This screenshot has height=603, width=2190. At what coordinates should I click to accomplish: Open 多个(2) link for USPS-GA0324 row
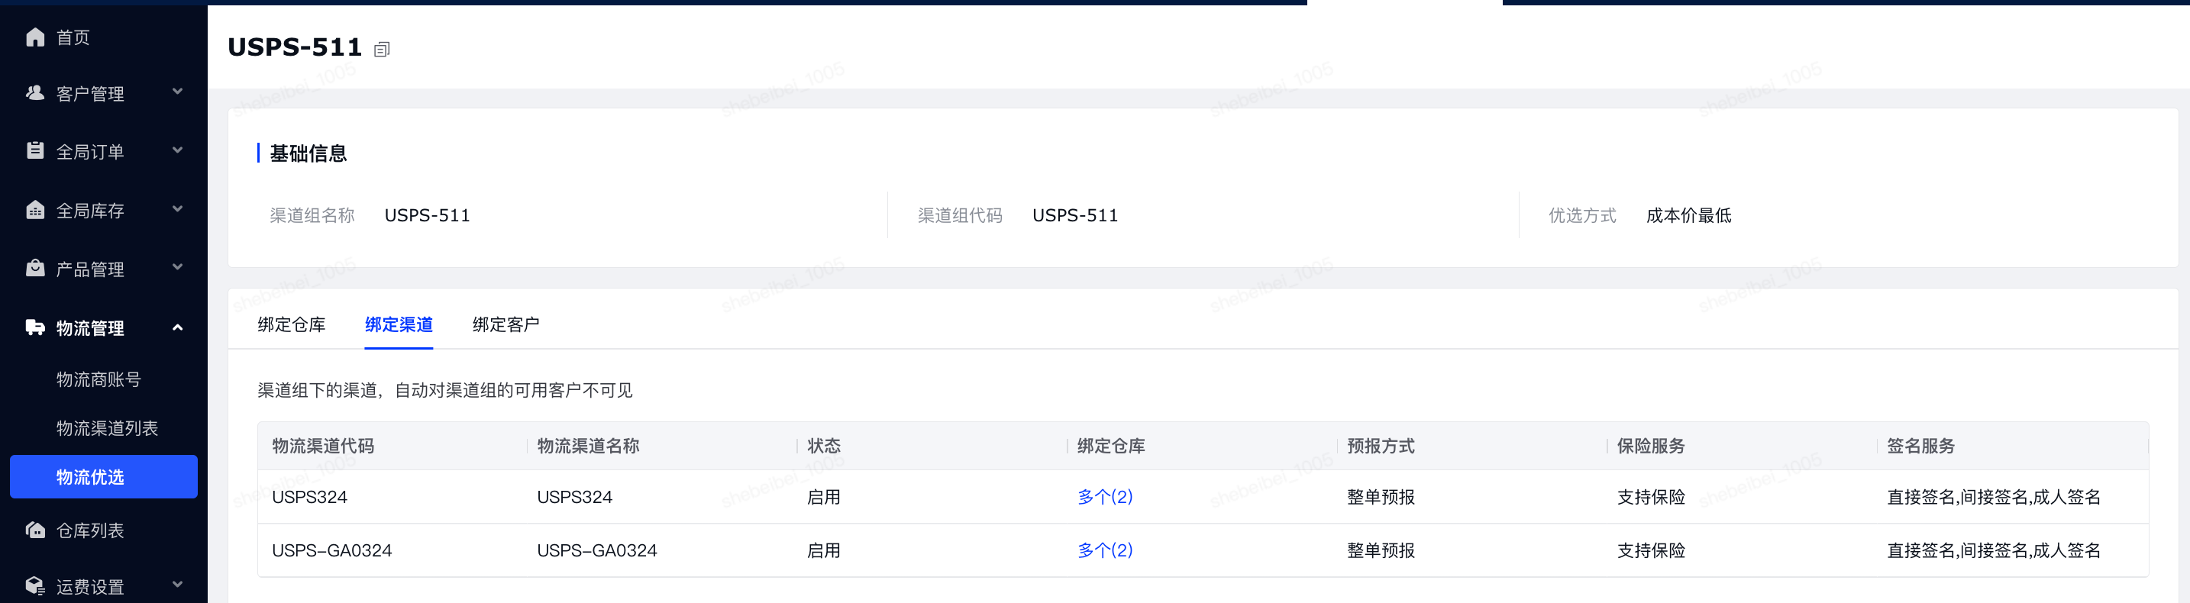coord(1105,550)
